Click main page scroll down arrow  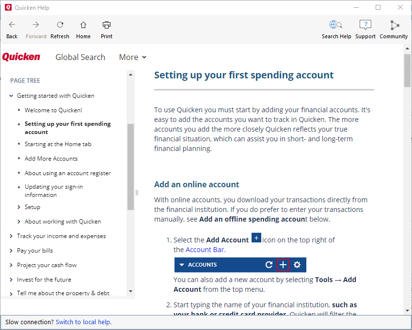[407, 311]
